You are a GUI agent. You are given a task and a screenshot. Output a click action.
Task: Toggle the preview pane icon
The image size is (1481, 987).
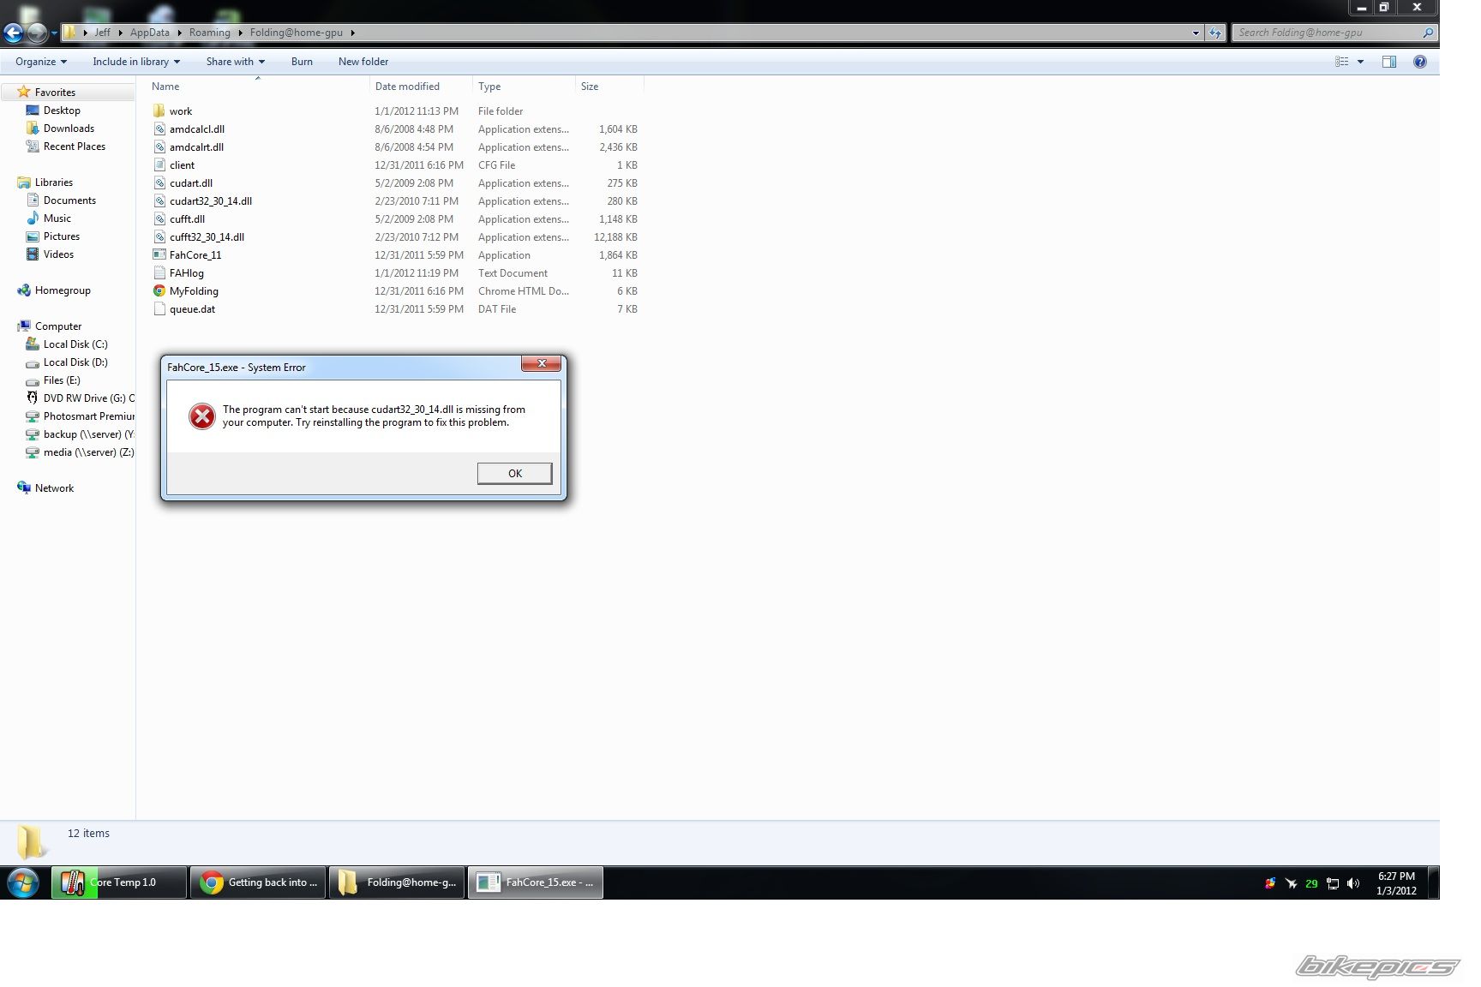point(1389,62)
